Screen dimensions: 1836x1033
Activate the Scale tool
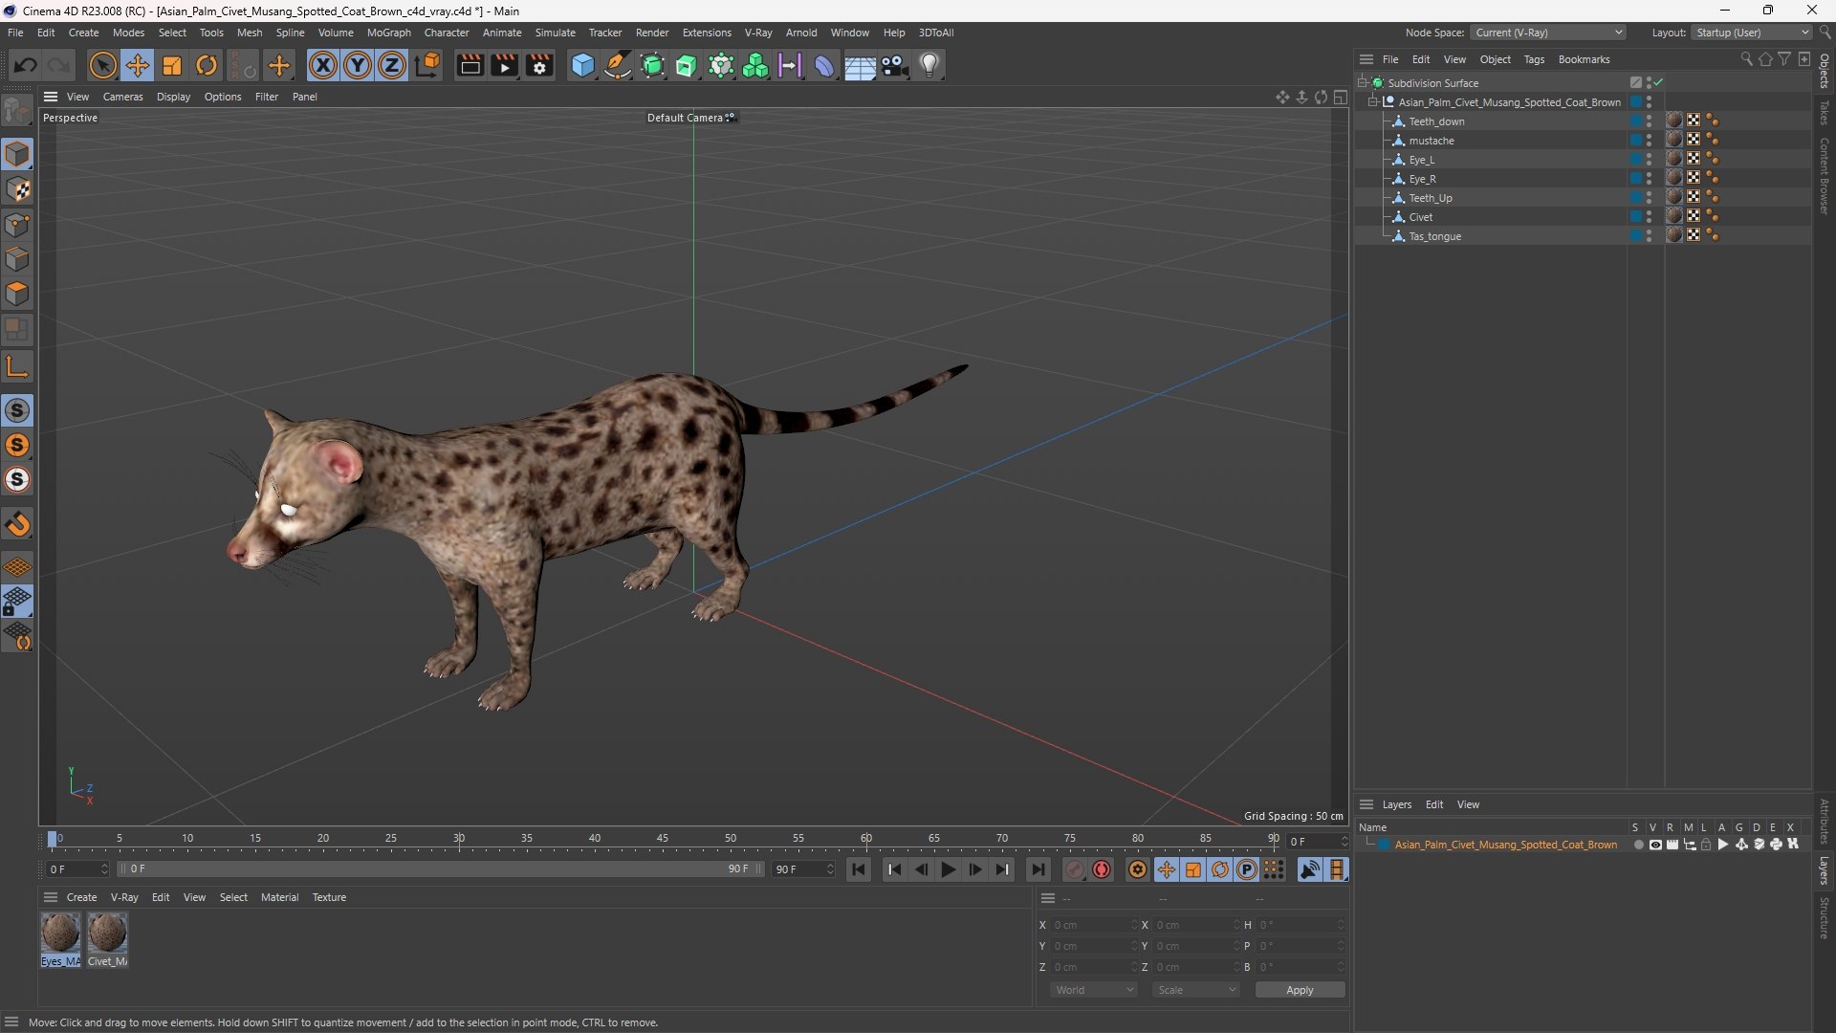coord(172,65)
